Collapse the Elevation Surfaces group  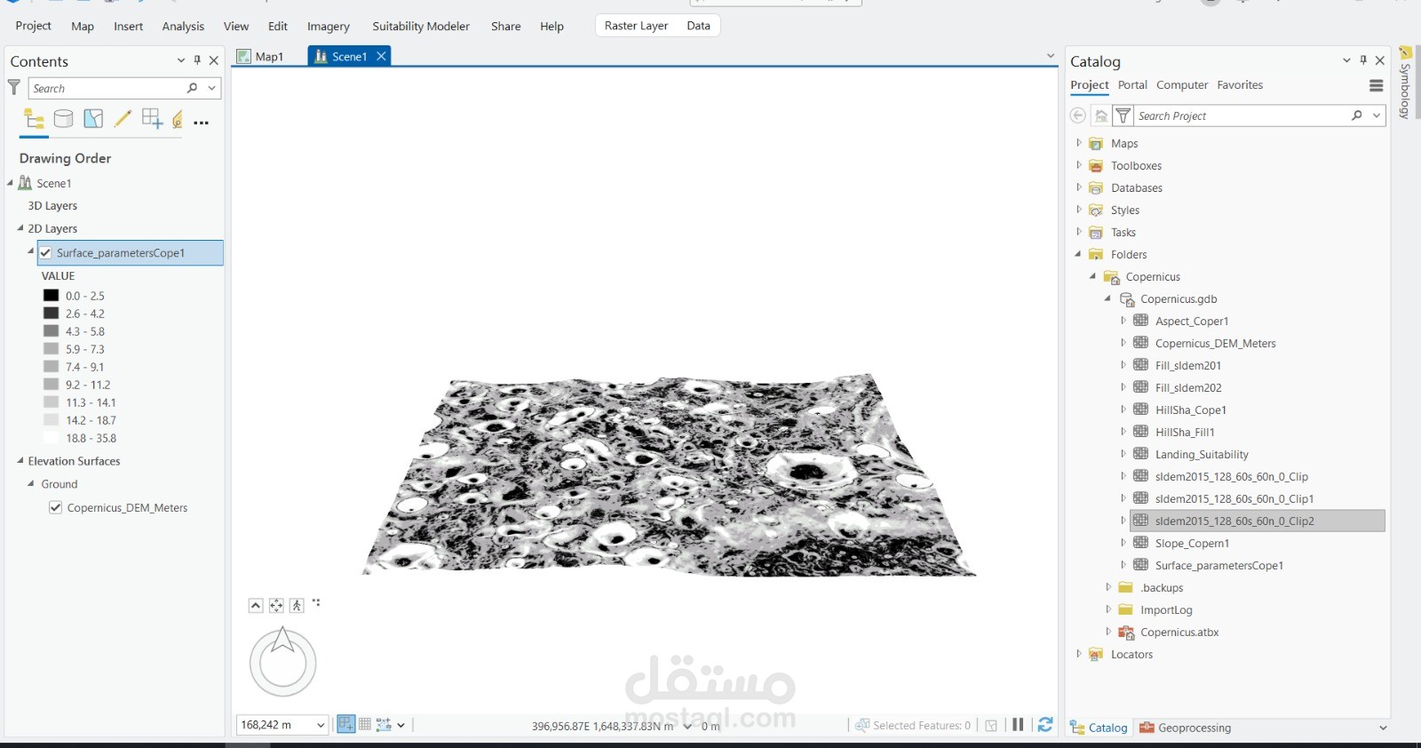20,460
